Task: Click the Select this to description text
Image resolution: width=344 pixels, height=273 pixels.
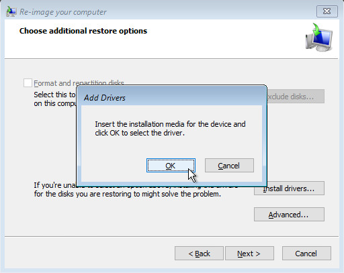Action: [55, 99]
